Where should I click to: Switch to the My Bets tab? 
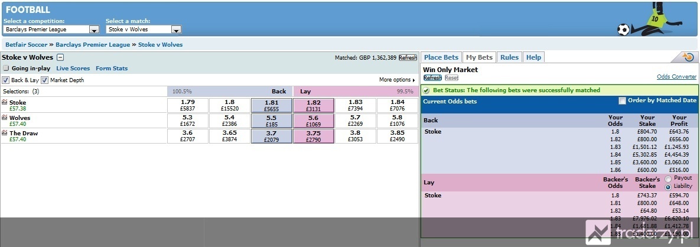[x=479, y=57]
